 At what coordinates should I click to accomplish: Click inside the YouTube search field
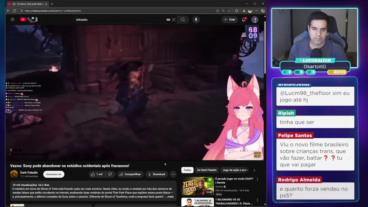[121, 20]
